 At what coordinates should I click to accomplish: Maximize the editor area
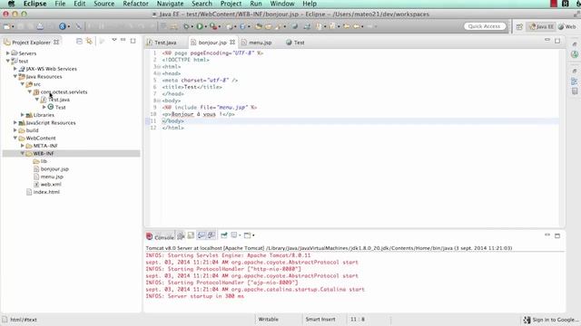coord(557,41)
